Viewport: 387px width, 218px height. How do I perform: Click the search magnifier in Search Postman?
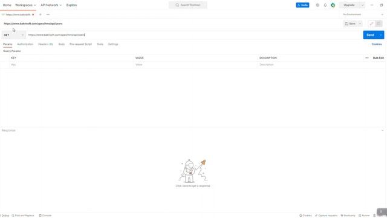177,5
